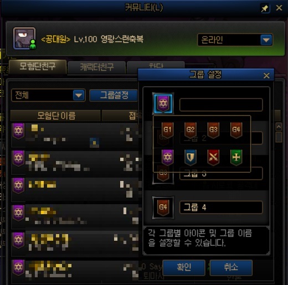Choose the G2 banner icon
The width and height of the screenshot is (288, 285).
point(191,130)
